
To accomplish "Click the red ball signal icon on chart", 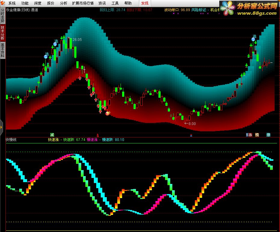I will pos(108,113).
